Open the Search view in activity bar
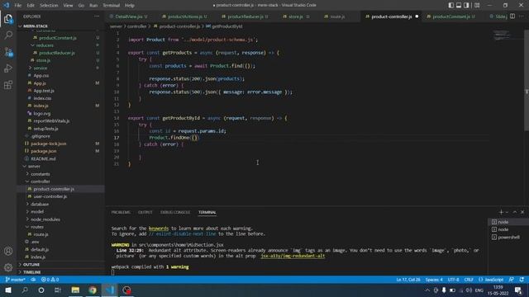 pos(8,35)
